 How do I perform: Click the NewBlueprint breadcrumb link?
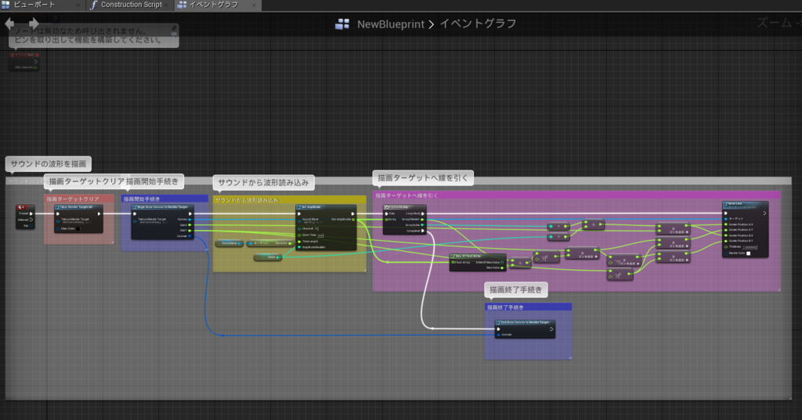click(x=390, y=24)
